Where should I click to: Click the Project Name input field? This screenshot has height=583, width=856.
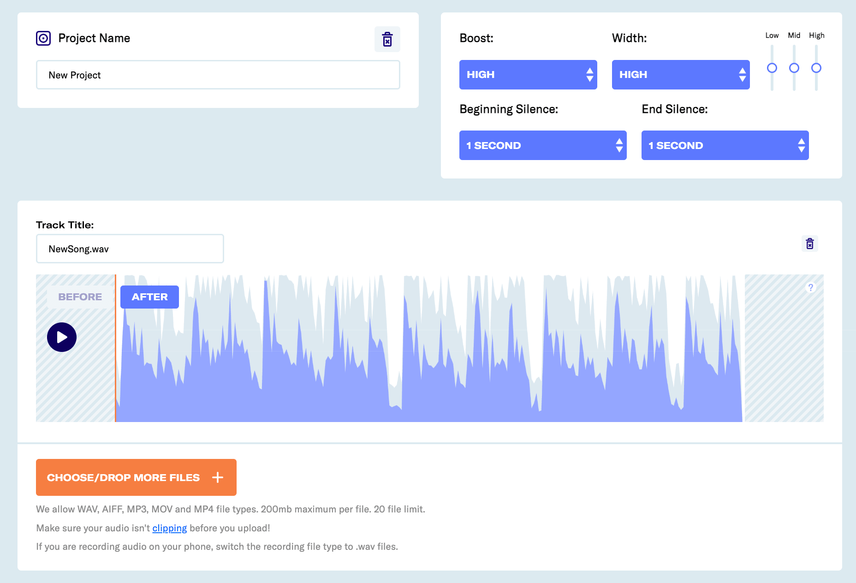tap(218, 75)
